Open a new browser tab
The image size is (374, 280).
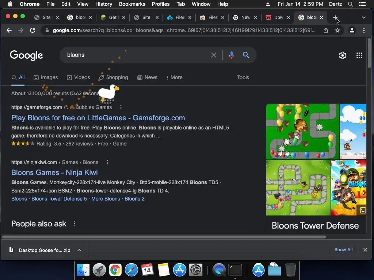click(335, 17)
